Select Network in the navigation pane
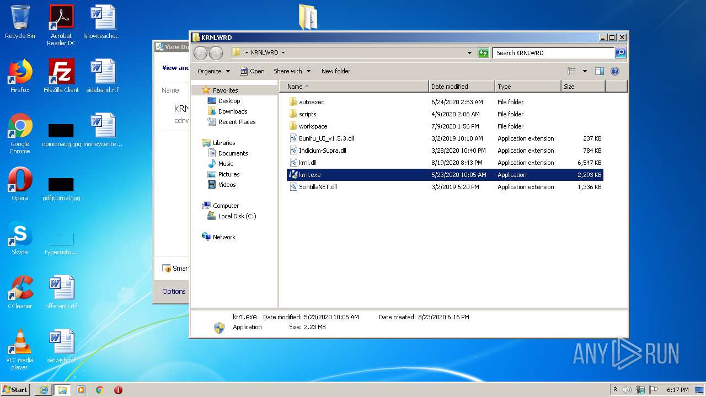 pos(224,237)
